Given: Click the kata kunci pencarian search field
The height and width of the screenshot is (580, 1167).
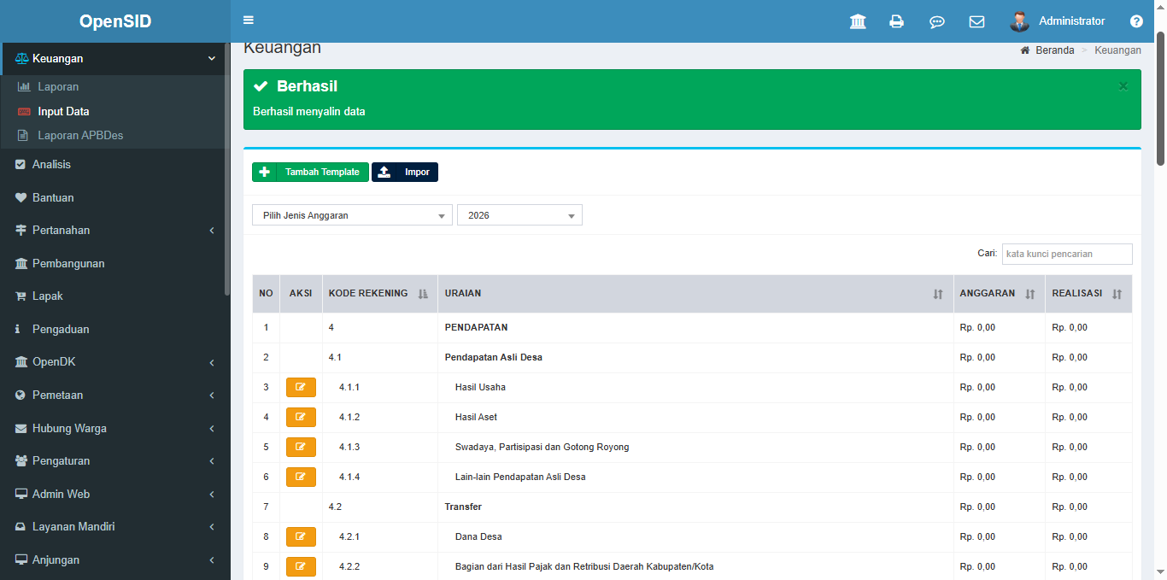Looking at the screenshot, I should pyautogui.click(x=1066, y=254).
